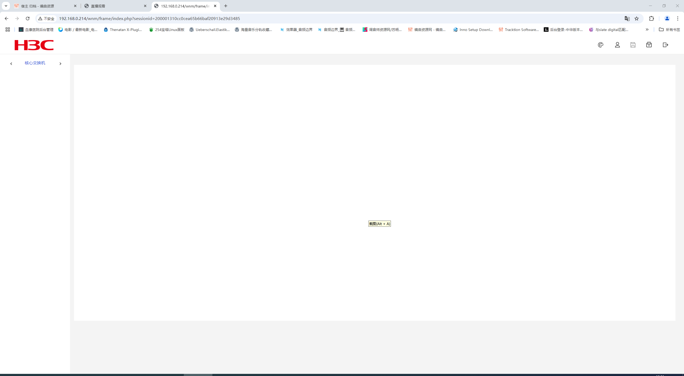Open the tab search dropdown arrow
Screen dimensions: 684x376
tap(6, 6)
